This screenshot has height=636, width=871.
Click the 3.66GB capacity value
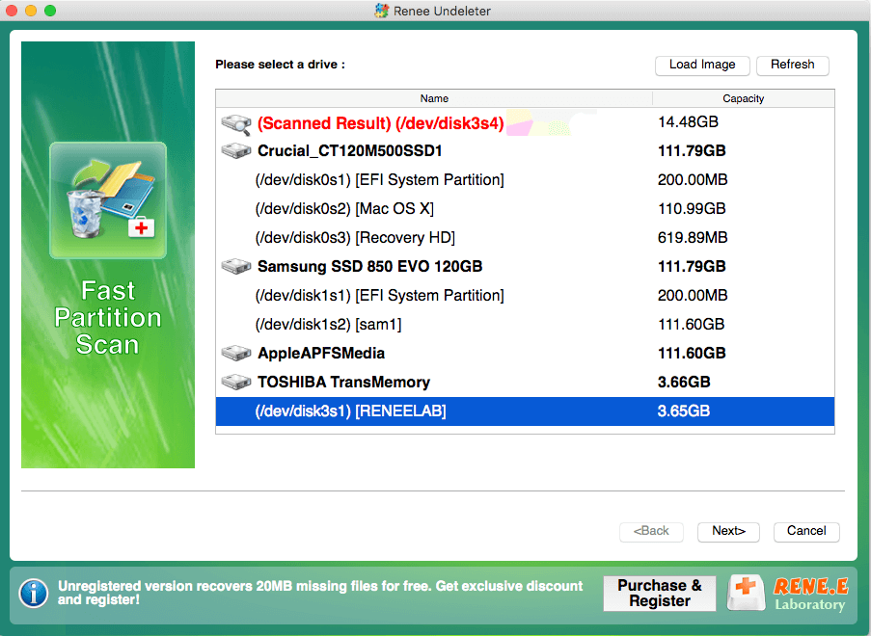684,382
